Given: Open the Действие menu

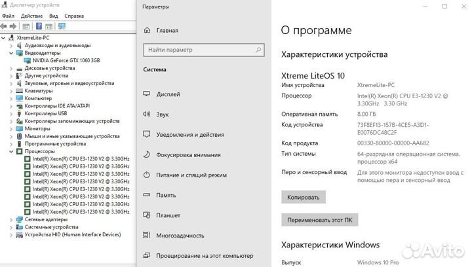Looking at the screenshot, I should pos(31,16).
